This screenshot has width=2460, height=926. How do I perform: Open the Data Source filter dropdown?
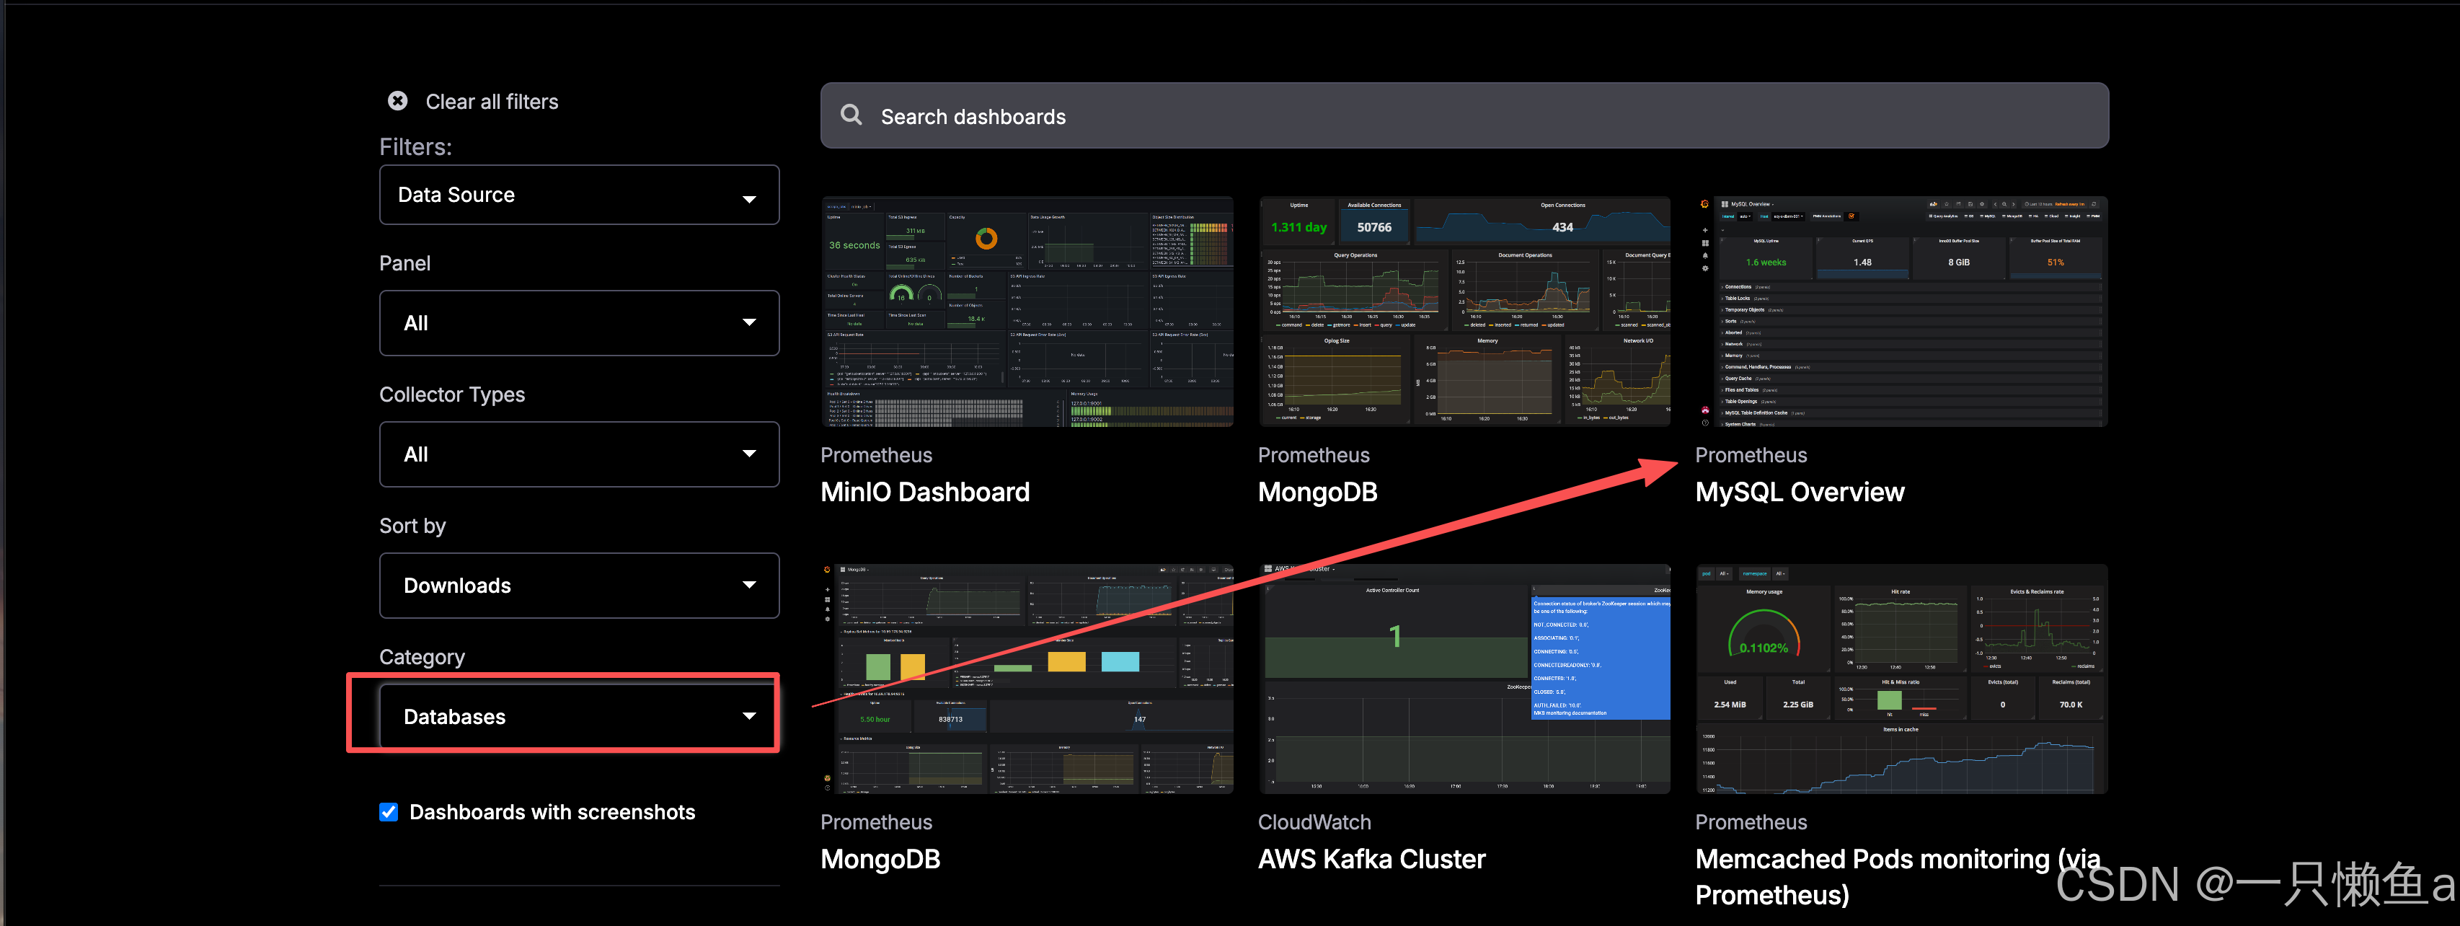point(578,195)
